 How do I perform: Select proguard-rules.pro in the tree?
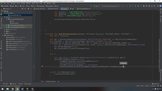click(x=19, y=43)
